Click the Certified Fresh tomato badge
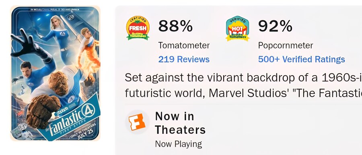The height and width of the screenshot is (155, 362). point(138,28)
